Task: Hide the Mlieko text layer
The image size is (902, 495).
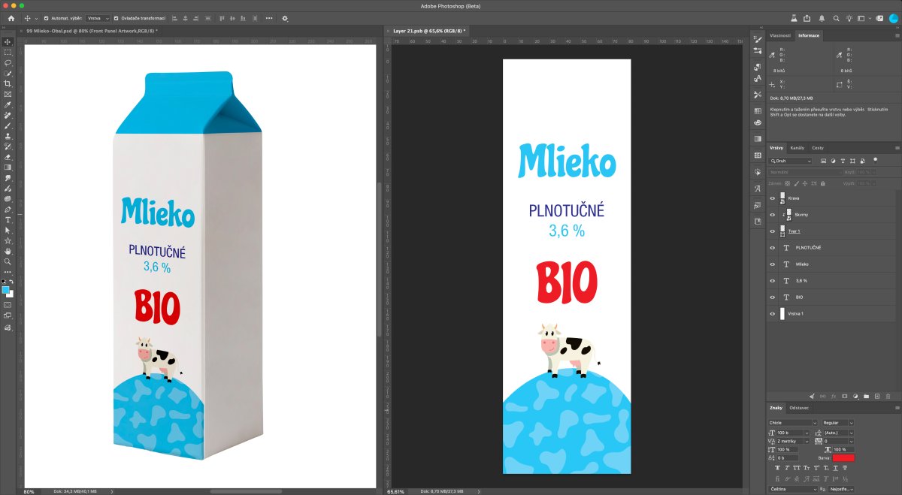Action: [772, 264]
